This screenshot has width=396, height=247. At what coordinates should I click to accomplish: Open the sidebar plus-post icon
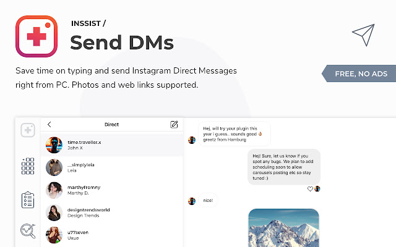pyautogui.click(x=28, y=130)
